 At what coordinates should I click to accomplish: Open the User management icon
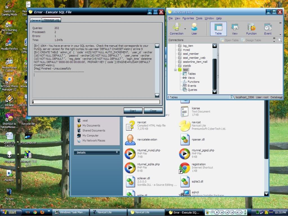click(x=194, y=29)
